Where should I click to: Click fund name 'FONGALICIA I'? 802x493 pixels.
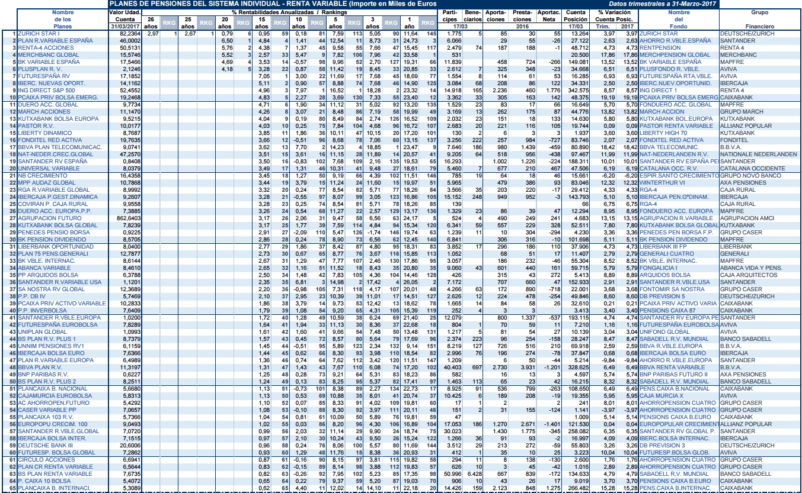click(x=659, y=268)
